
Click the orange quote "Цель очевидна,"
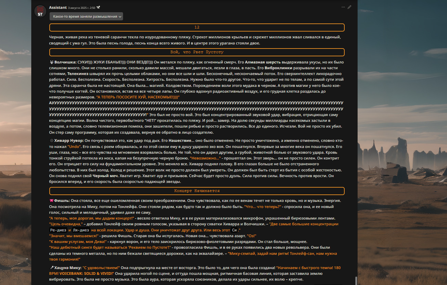click(66, 224)
